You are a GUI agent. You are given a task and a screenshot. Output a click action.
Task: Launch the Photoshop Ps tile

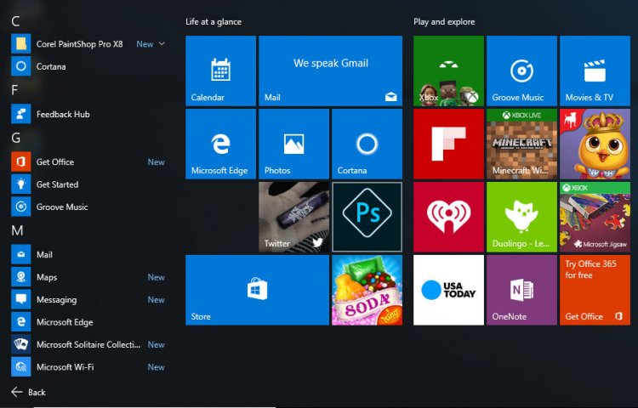point(367,217)
